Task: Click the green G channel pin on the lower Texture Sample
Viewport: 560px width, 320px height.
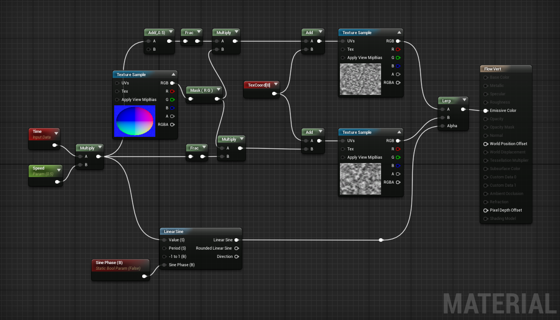Action: pos(399,157)
